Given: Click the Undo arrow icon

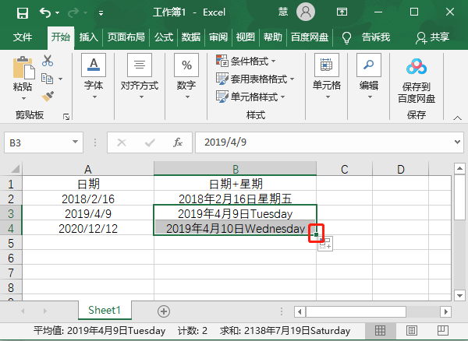Looking at the screenshot, I should (x=46, y=12).
